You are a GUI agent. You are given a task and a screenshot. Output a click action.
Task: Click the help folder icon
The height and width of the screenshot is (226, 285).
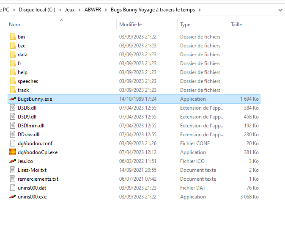(13, 72)
